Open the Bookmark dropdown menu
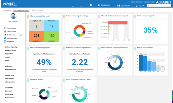Viewport: 173px width, 103px height. [106, 5]
